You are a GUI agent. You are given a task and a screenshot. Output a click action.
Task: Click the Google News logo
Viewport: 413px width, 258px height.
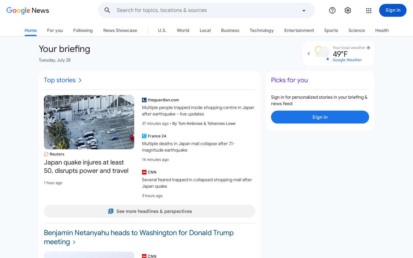(28, 10)
